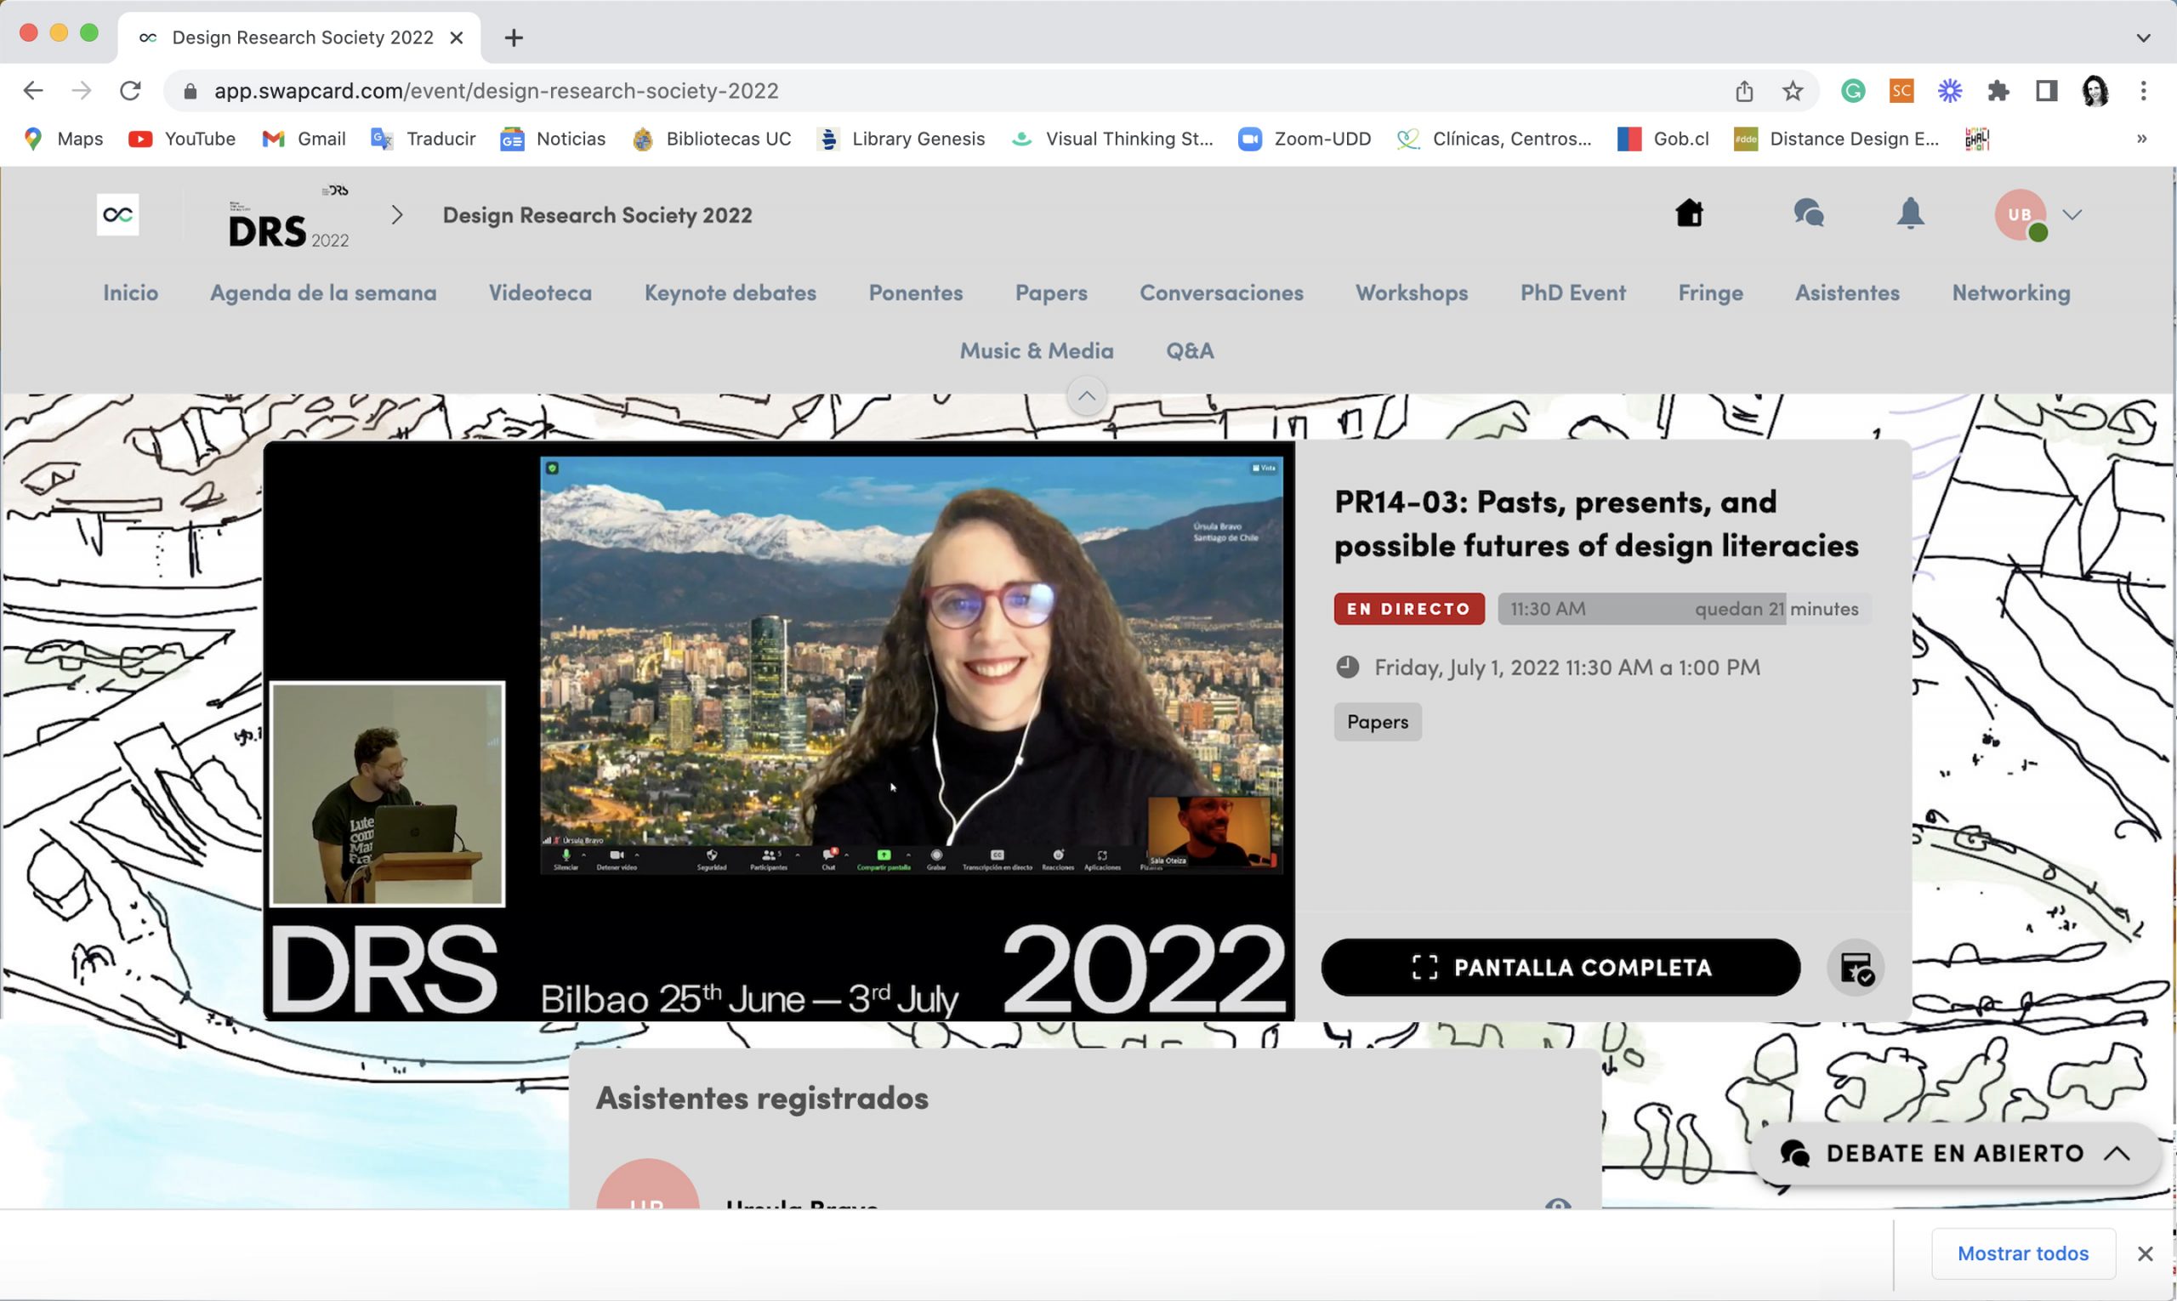Toggle the browser side panel icon
The image size is (2177, 1301).
(x=2046, y=90)
